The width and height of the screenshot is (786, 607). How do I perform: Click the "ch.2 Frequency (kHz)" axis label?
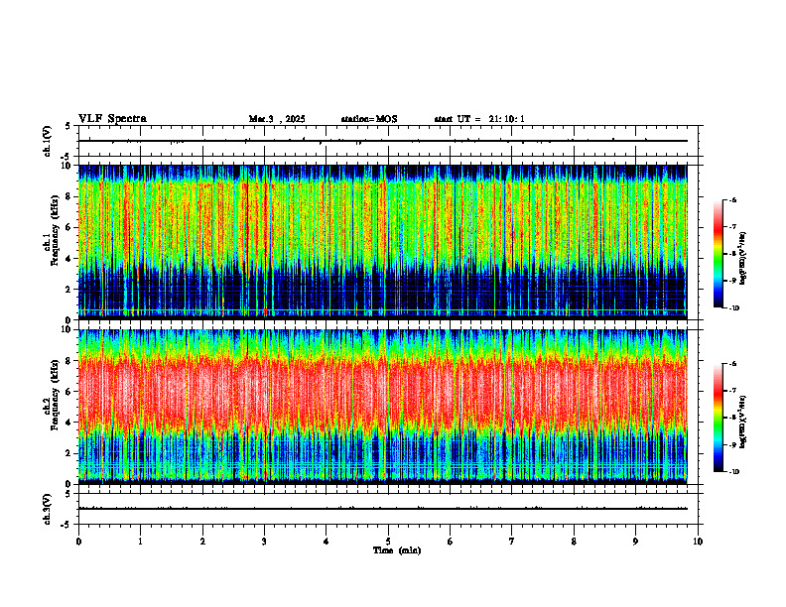point(52,395)
